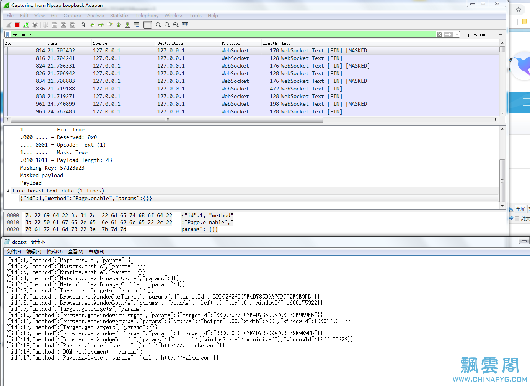This screenshot has height=386, width=530.
Task: Toggle packet list colorization
Action: [x=147, y=25]
